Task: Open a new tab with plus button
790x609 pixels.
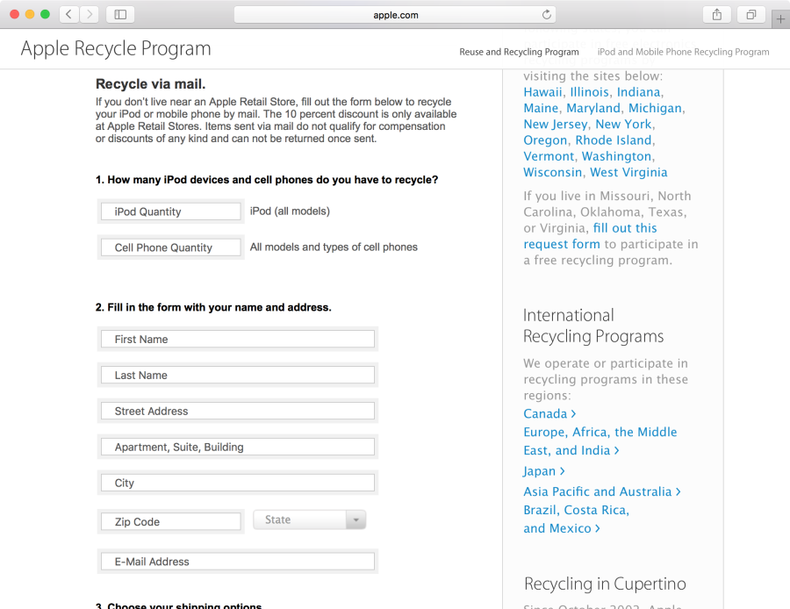Action: [780, 19]
